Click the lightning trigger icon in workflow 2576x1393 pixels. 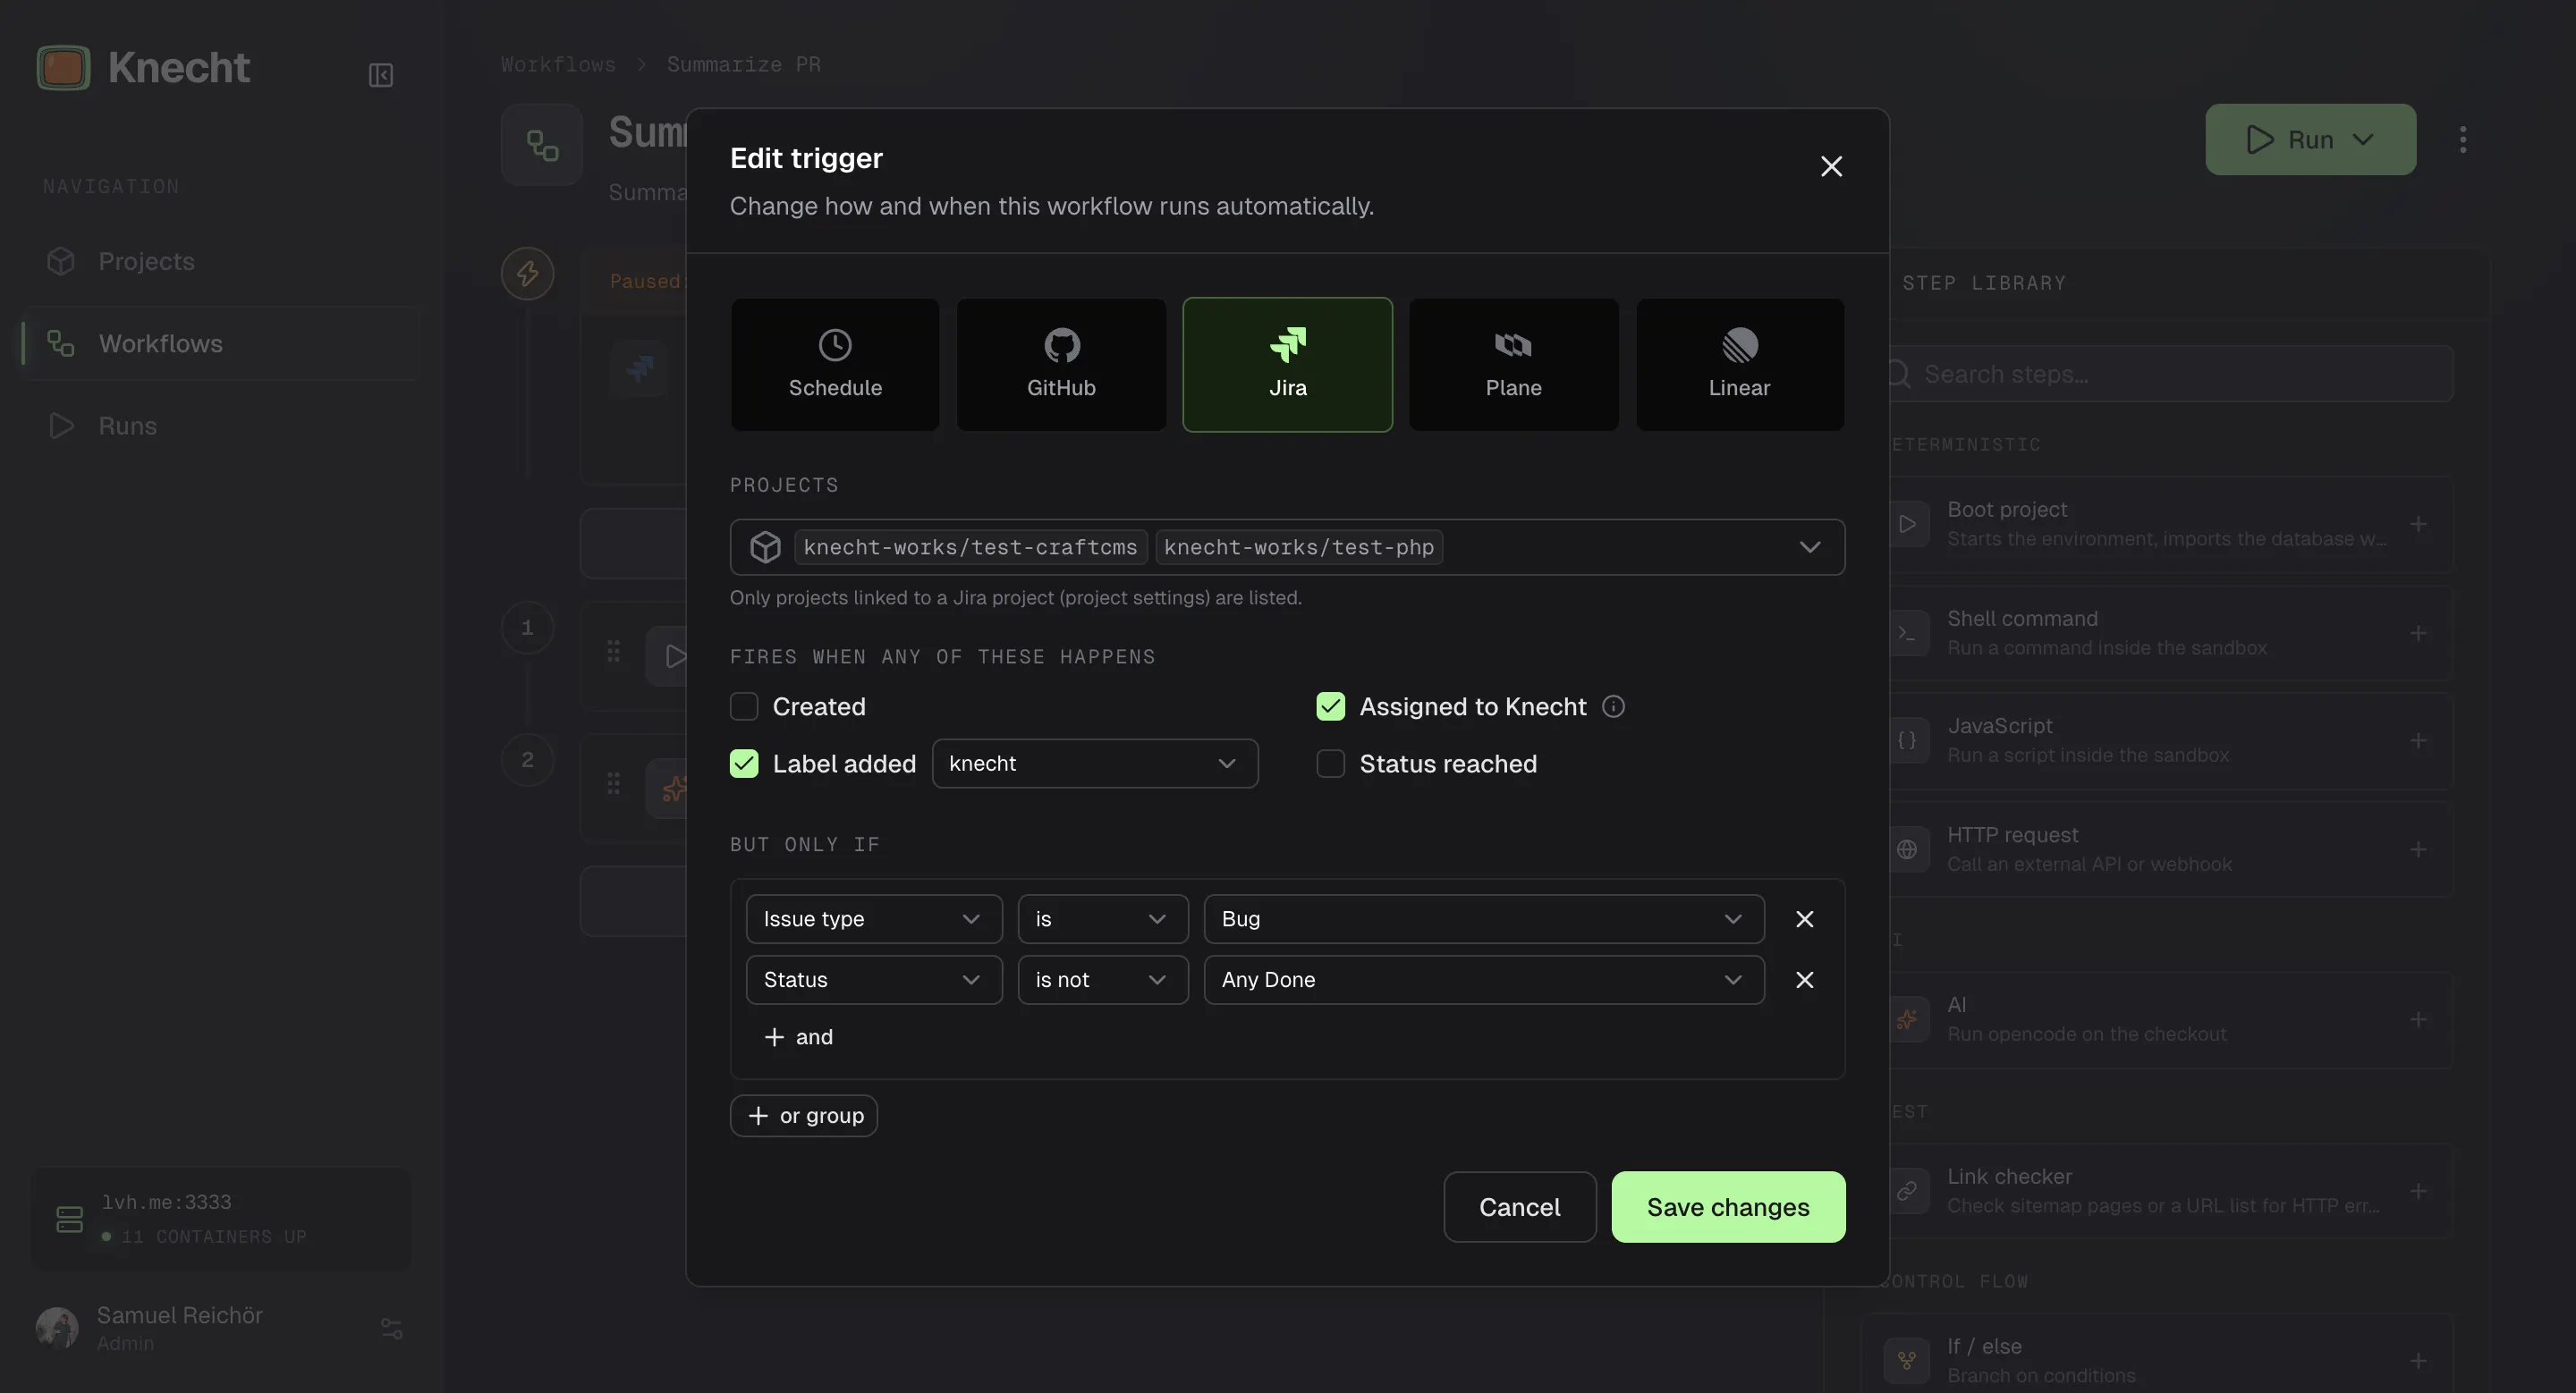pyautogui.click(x=528, y=273)
